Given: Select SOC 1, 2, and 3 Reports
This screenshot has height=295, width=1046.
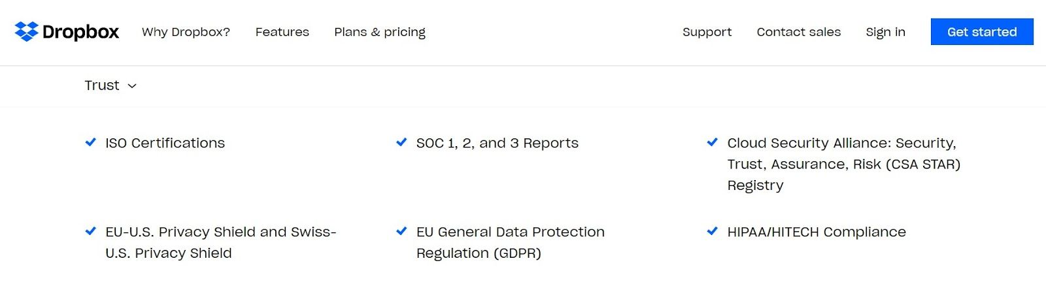Looking at the screenshot, I should pyautogui.click(x=497, y=143).
